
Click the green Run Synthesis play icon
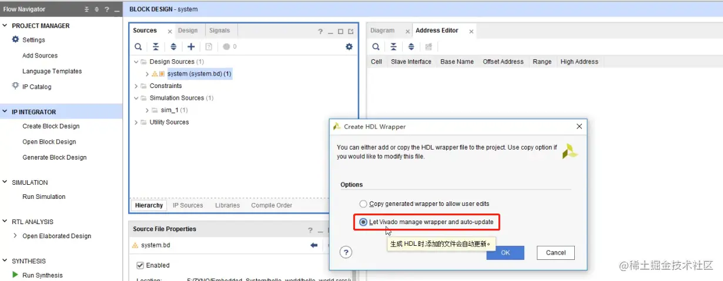click(x=15, y=275)
